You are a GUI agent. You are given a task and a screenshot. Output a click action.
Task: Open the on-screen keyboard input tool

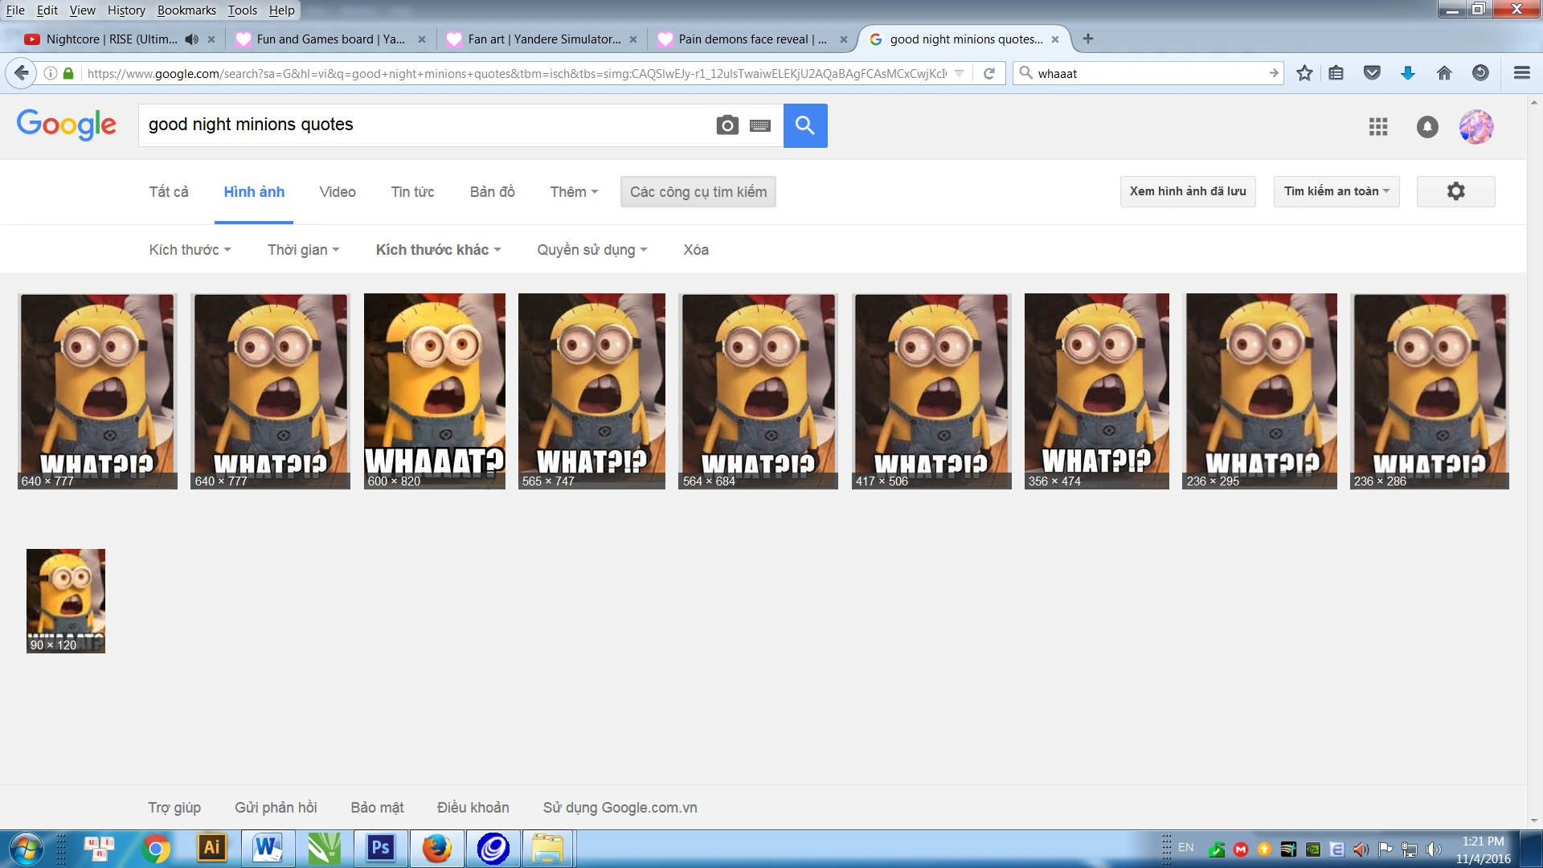tap(760, 125)
